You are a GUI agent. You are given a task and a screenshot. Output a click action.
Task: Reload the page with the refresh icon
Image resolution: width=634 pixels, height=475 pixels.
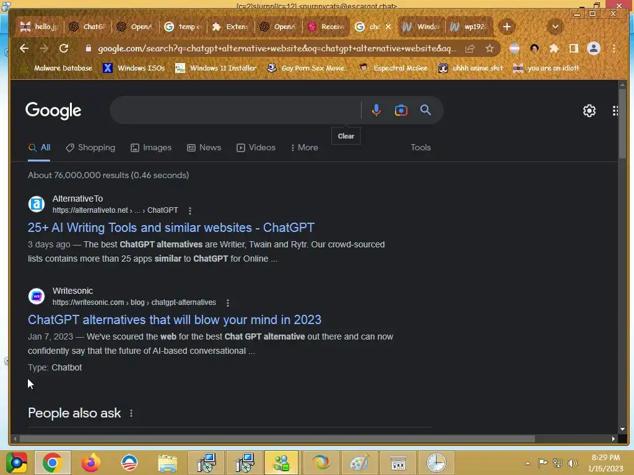[64, 48]
